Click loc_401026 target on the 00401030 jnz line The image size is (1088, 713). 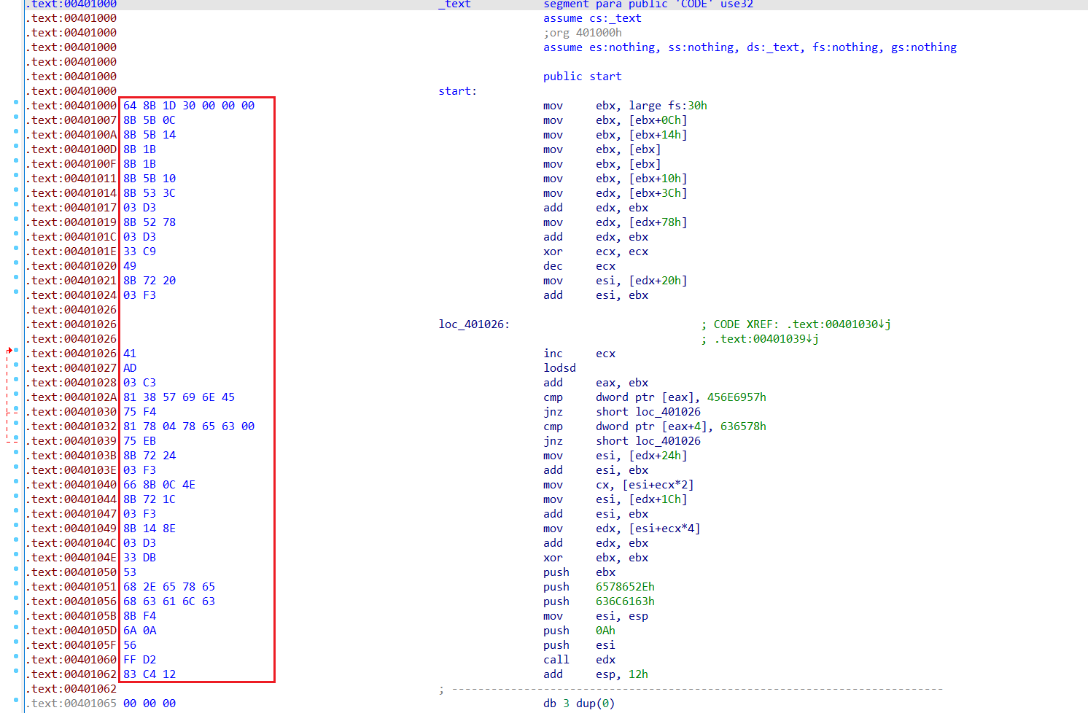[668, 412]
